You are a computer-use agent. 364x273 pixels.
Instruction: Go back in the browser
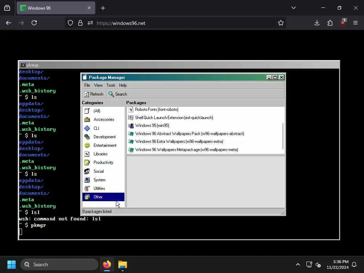click(x=9, y=23)
